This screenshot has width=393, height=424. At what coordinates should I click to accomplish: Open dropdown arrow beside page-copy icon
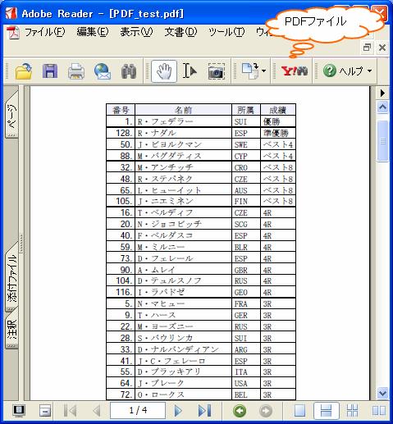[x=263, y=71]
